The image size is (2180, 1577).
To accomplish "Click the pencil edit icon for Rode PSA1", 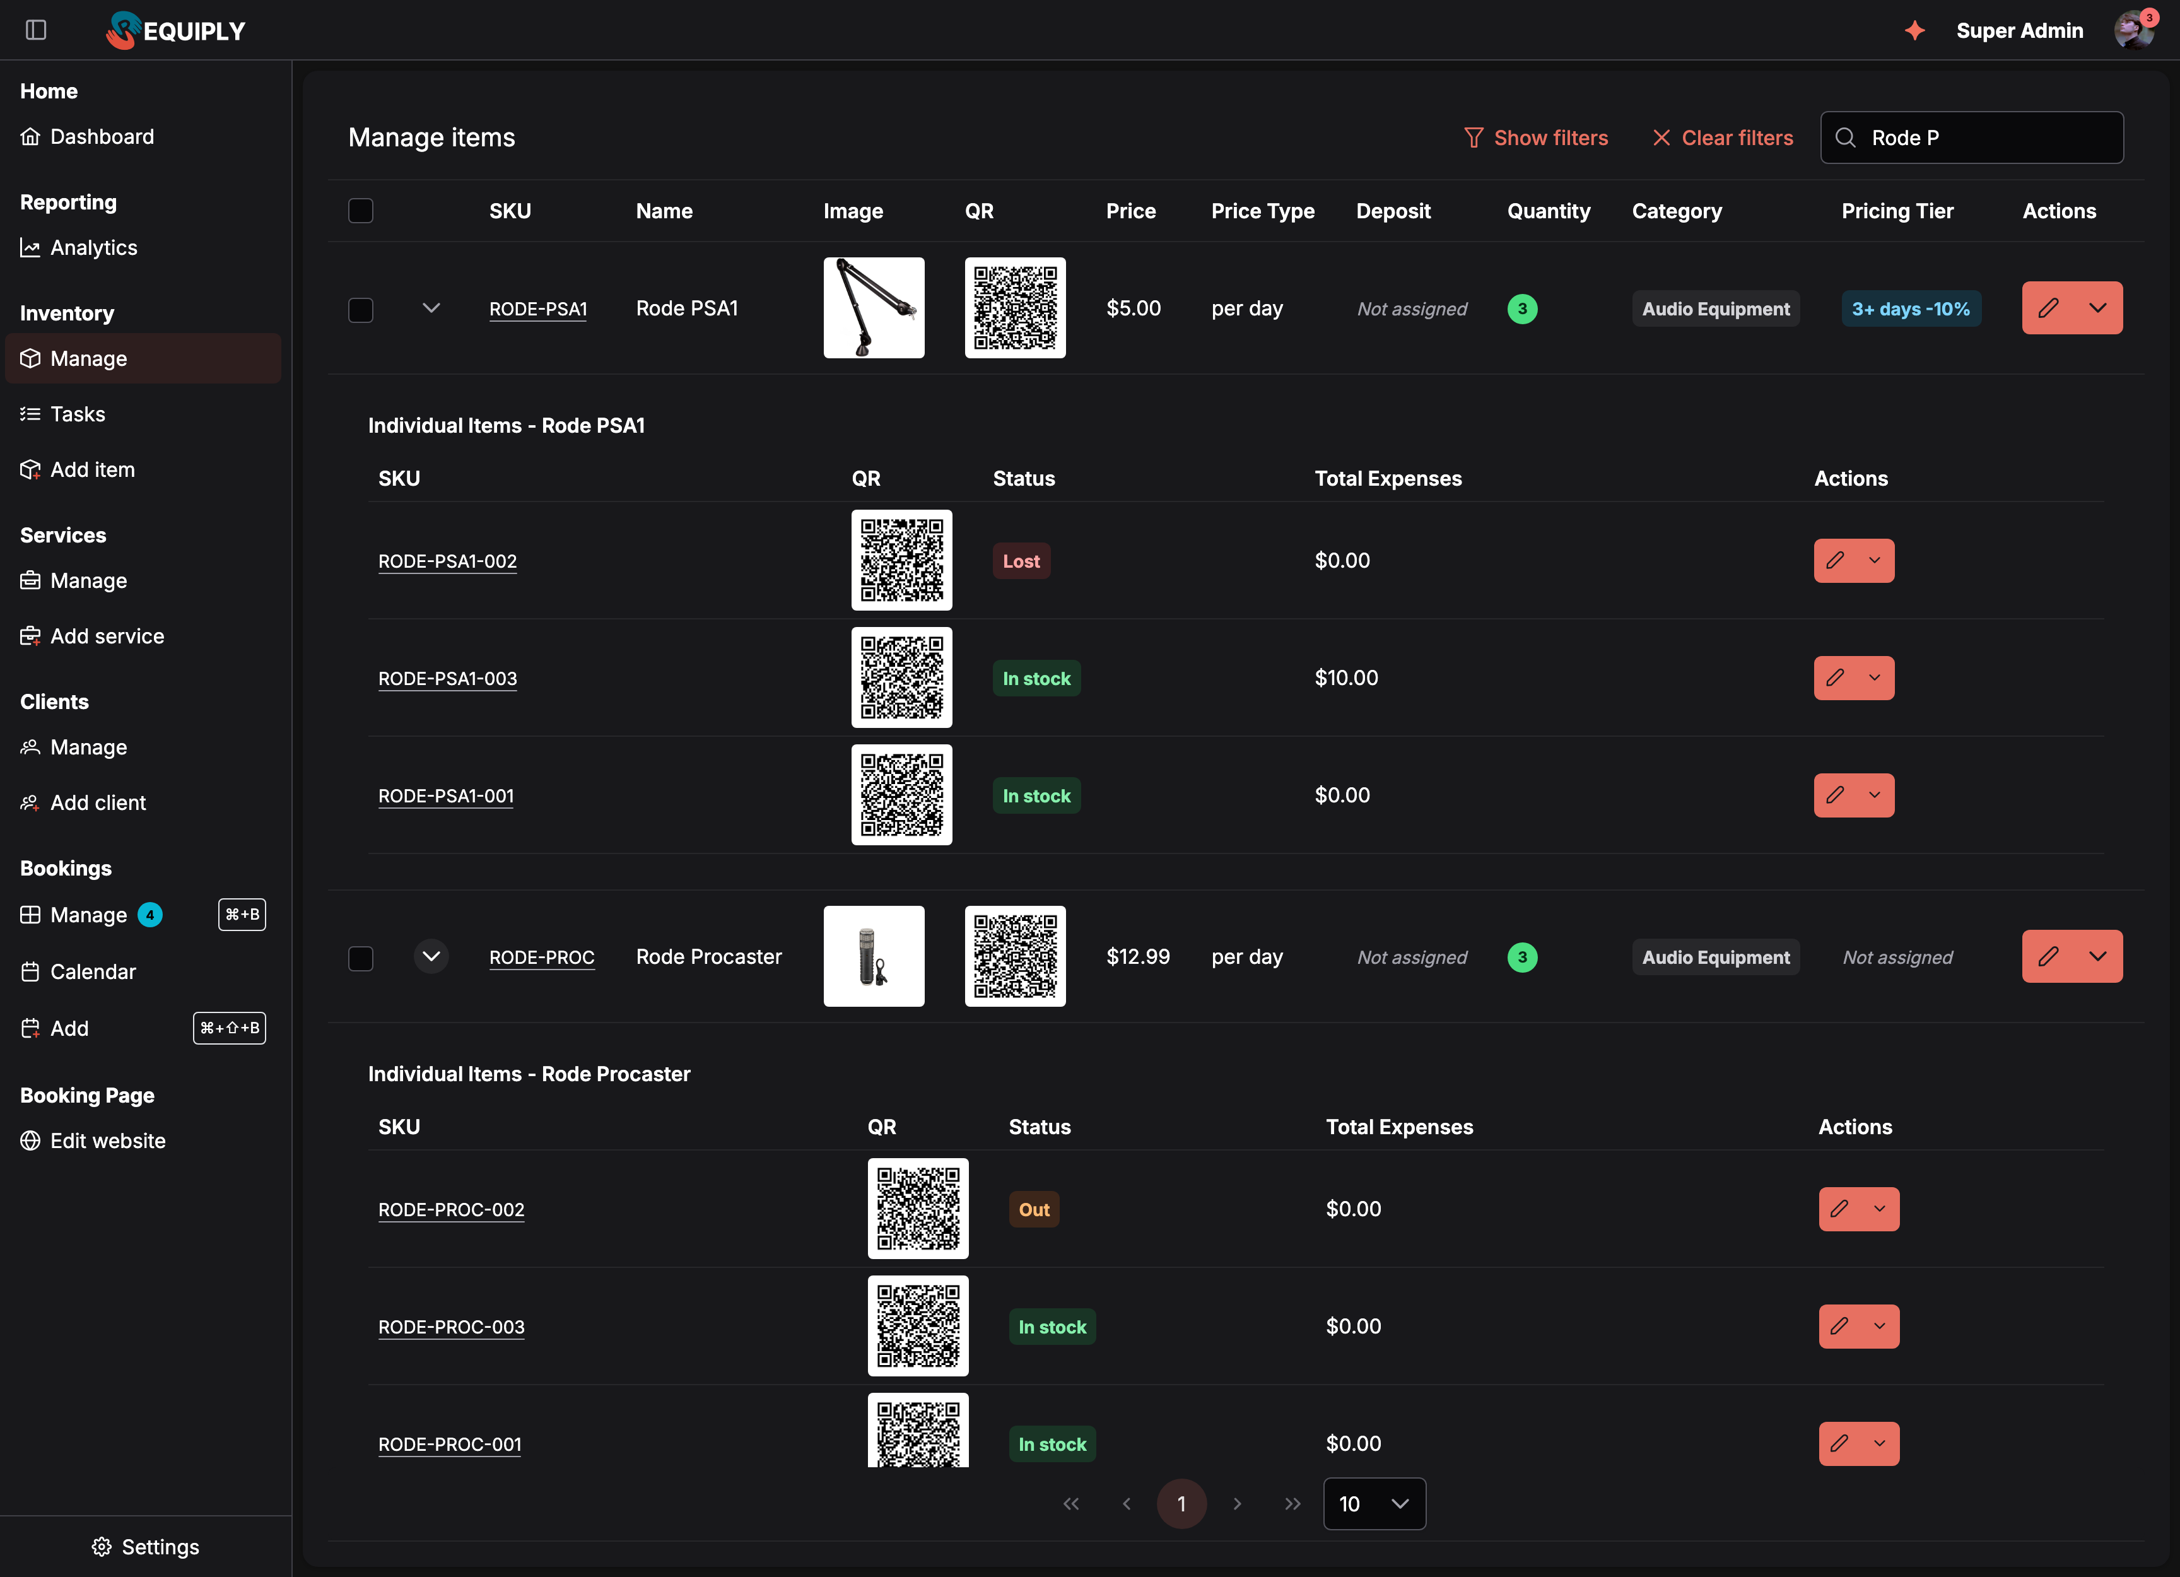I will coord(2048,308).
